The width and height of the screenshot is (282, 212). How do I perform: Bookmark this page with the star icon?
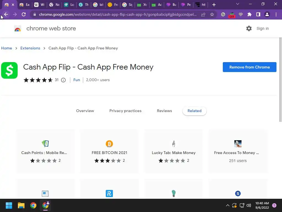[212, 14]
